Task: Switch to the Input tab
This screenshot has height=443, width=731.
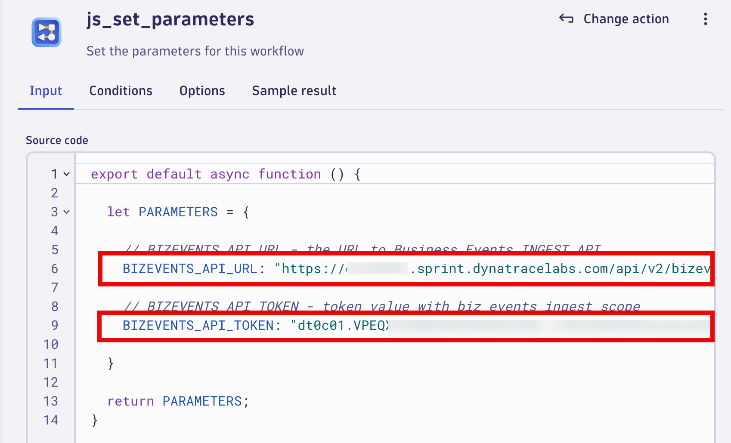Action: click(46, 91)
